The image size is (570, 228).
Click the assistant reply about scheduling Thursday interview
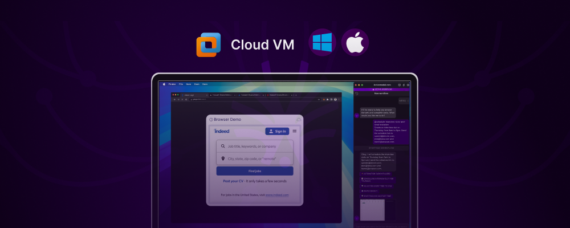(378, 161)
